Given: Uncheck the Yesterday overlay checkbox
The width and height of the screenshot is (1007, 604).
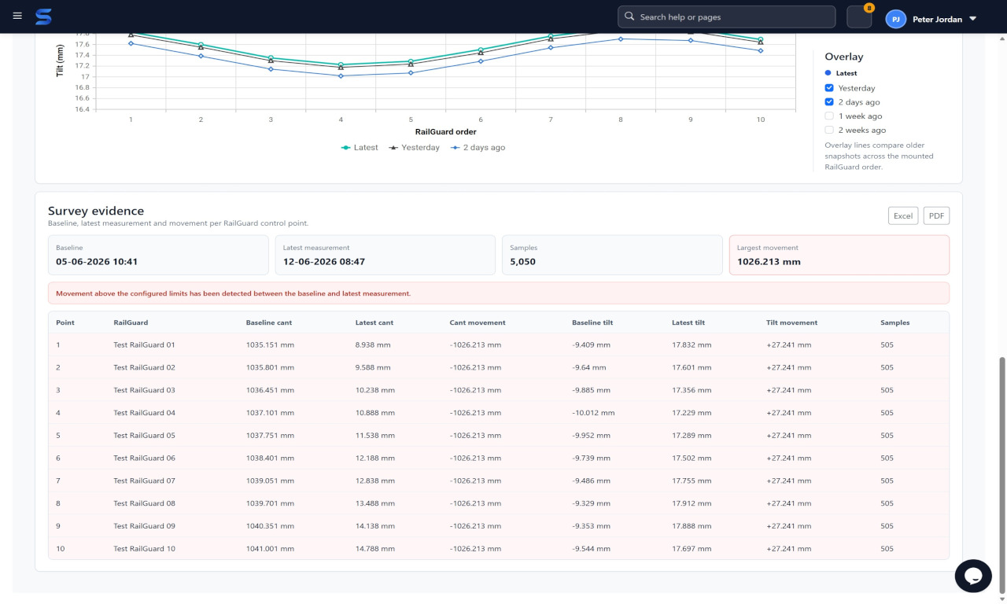Looking at the screenshot, I should click(x=829, y=88).
